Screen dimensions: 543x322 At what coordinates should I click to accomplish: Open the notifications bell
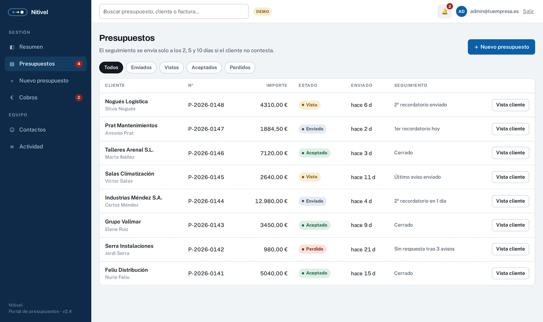444,12
